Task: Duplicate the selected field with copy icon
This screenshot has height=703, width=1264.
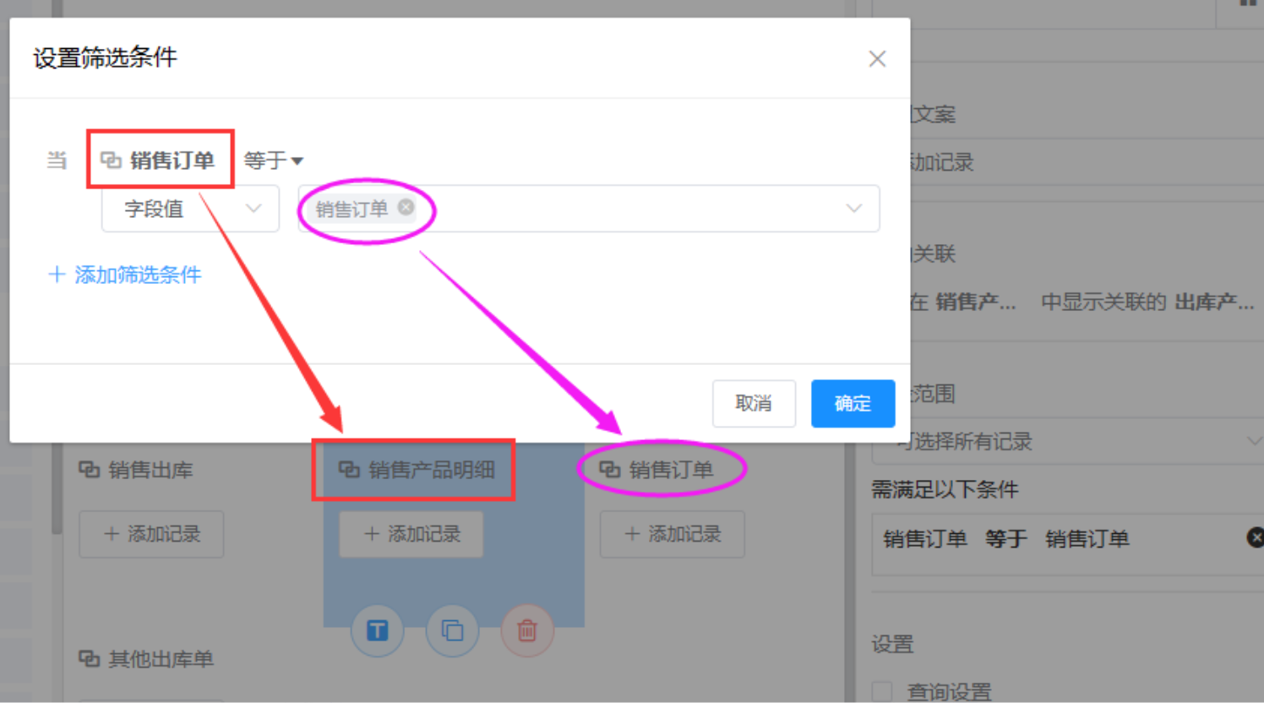Action: point(452,630)
